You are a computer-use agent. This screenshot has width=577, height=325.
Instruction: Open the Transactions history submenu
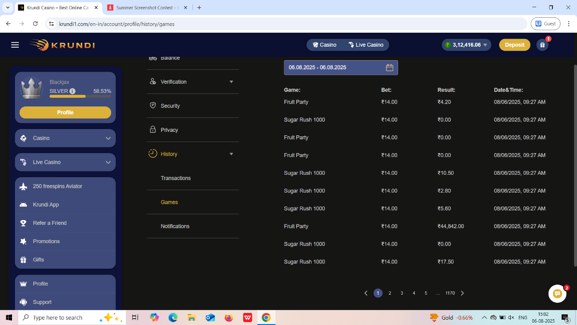176,178
